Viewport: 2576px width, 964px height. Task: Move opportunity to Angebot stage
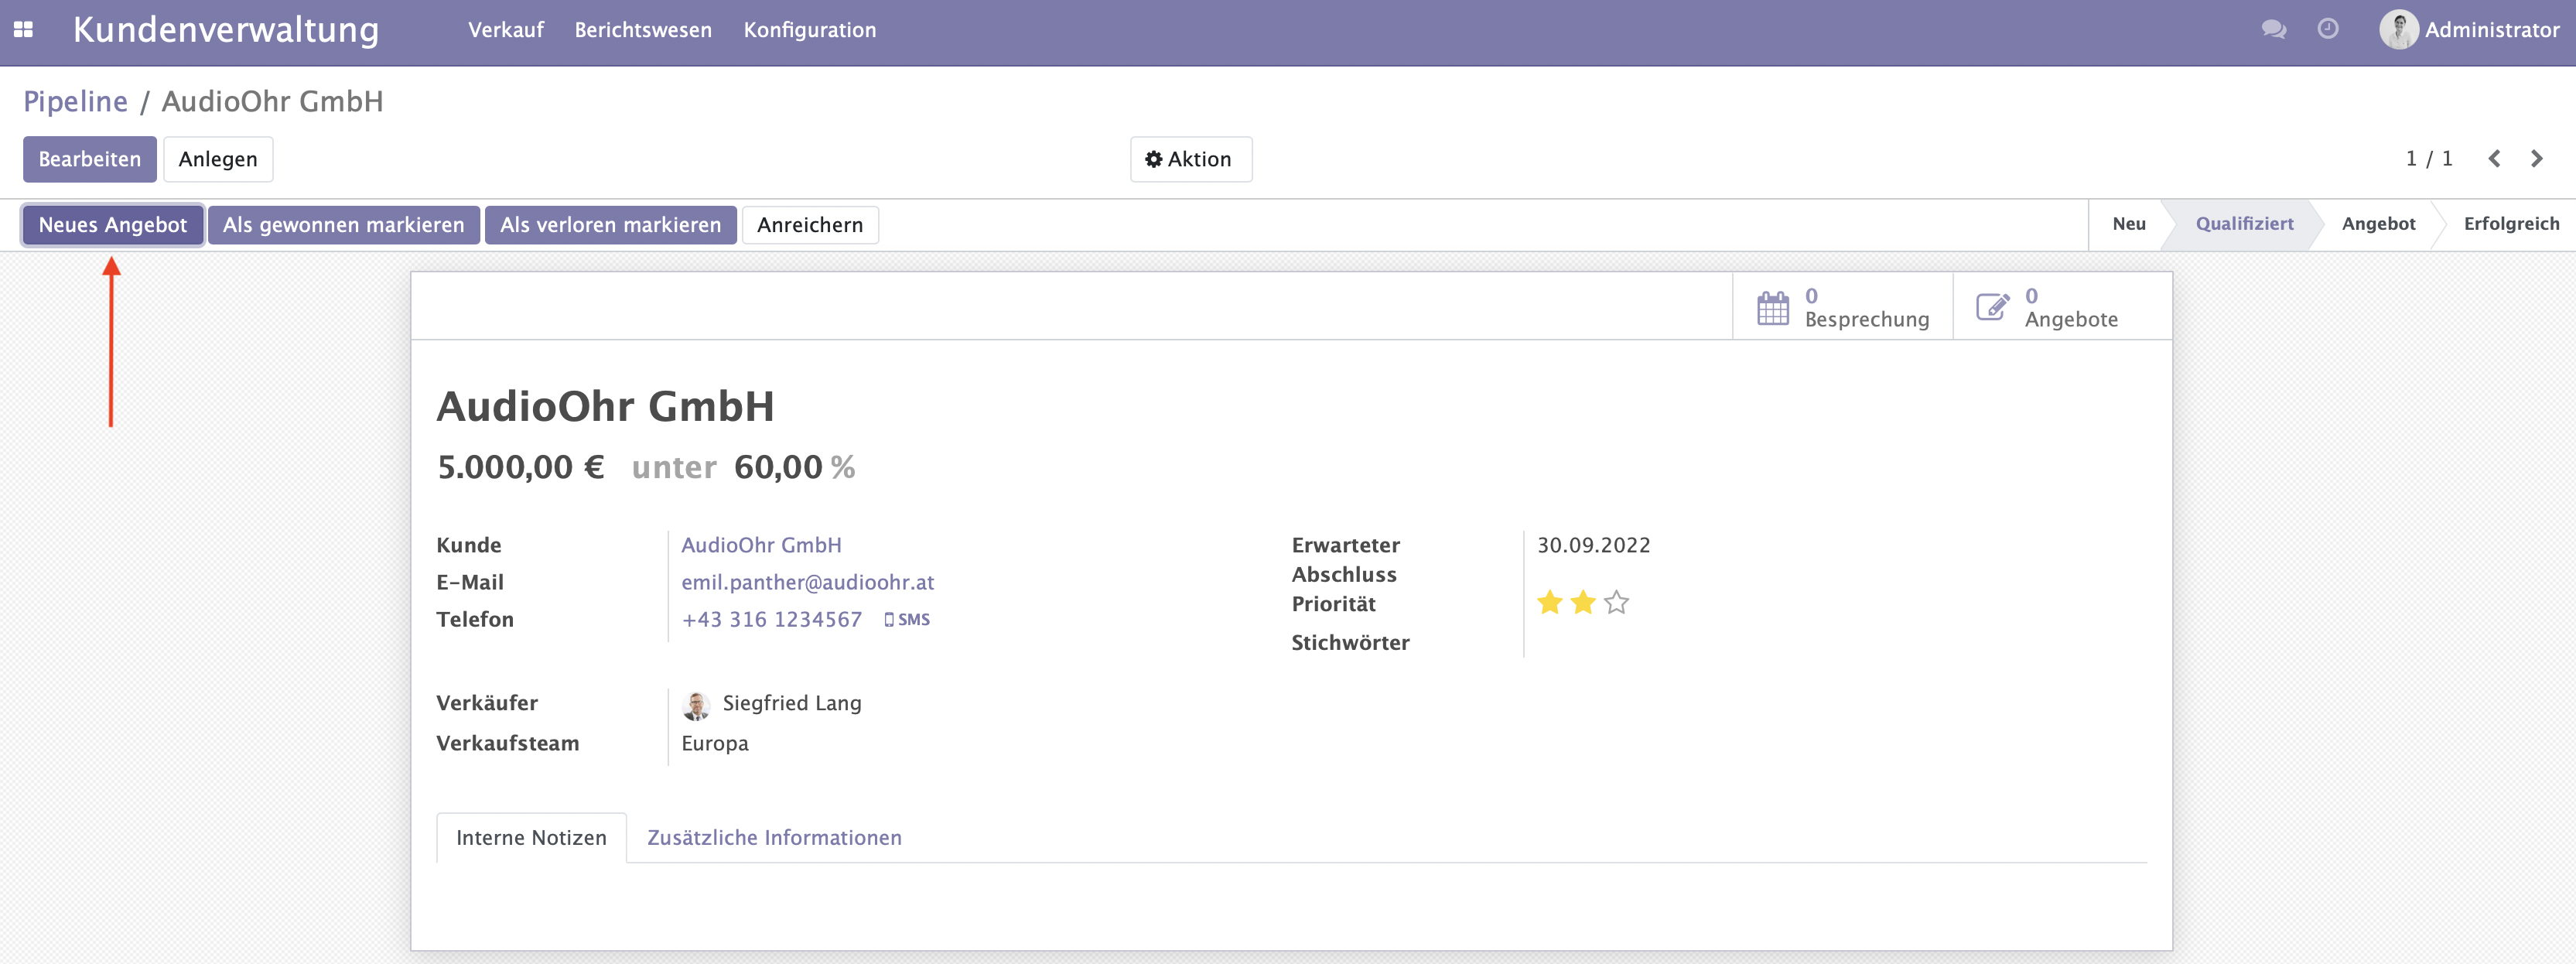click(2378, 224)
